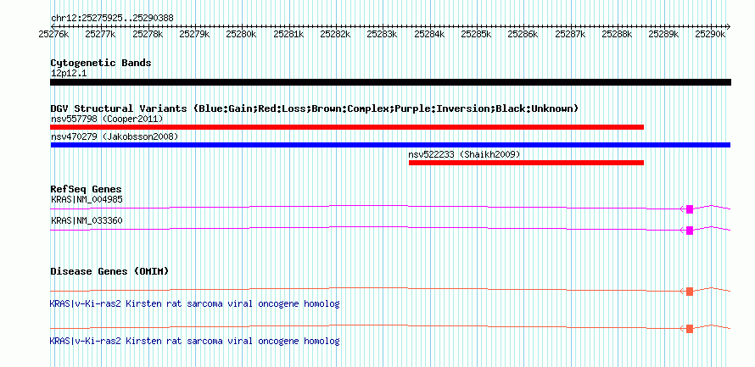
Task: Open the nsv470279 (Jakobsson2008) variant label
Action: [115, 137]
